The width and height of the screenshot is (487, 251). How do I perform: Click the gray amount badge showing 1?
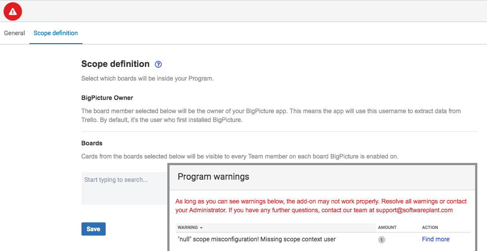point(382,240)
